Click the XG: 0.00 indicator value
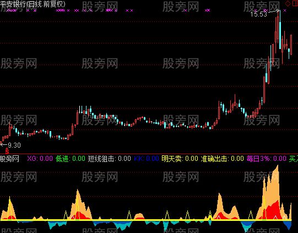This screenshot has width=298, height=233. click(x=40, y=159)
